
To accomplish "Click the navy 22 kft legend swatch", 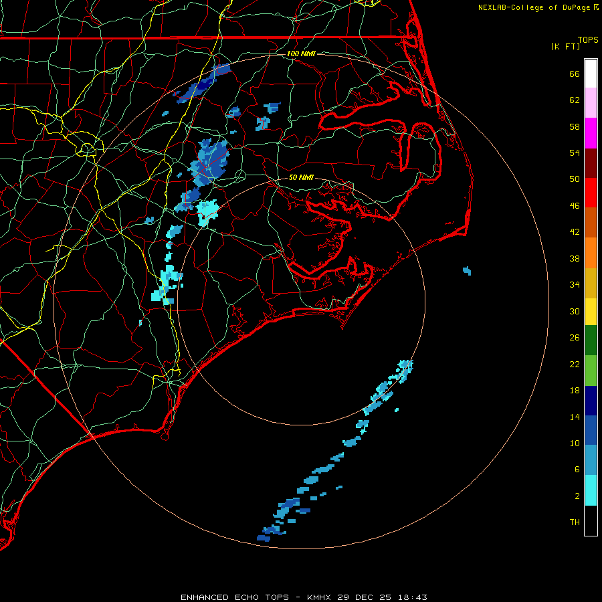I will tap(591, 401).
